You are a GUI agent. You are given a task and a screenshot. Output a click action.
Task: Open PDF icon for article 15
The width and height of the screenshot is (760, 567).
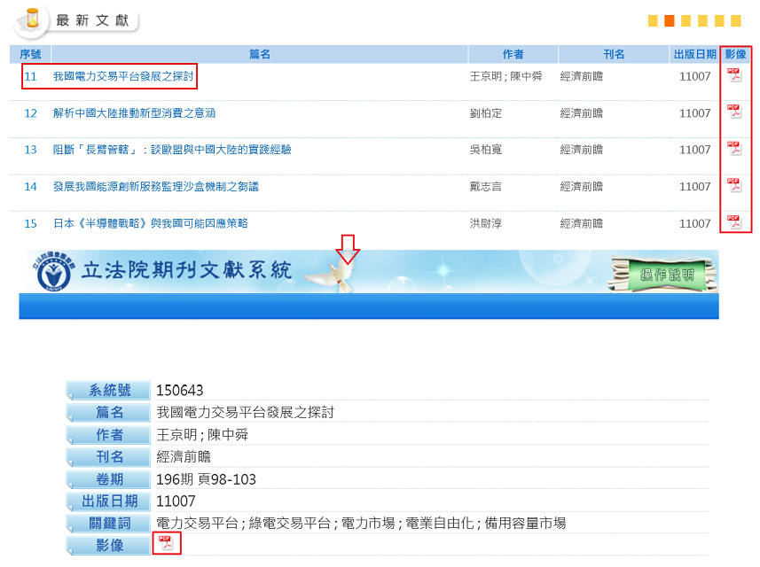734,222
